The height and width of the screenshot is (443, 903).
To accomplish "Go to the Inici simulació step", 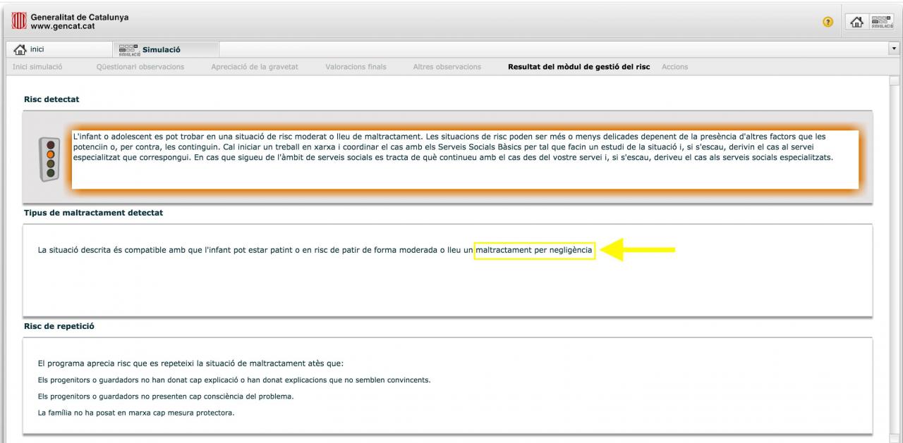I will (x=38, y=67).
